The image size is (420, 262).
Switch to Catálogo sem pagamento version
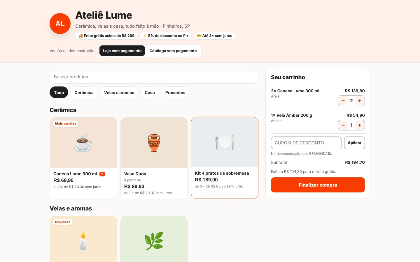click(x=173, y=51)
